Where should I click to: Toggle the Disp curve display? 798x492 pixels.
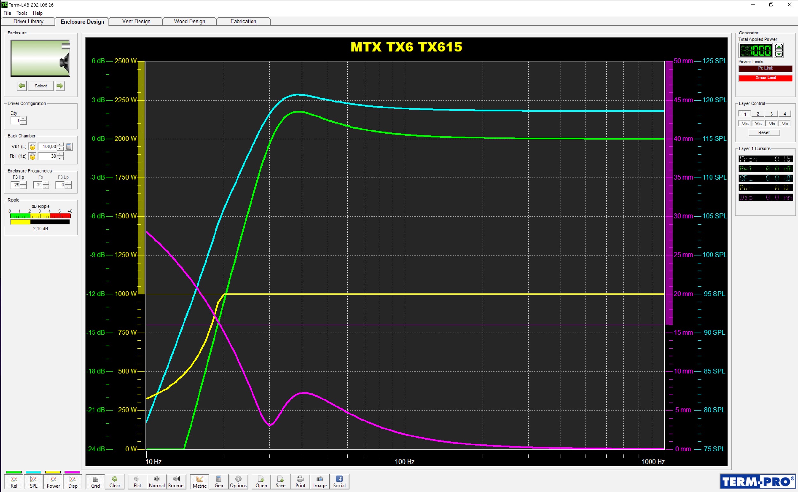(x=72, y=481)
